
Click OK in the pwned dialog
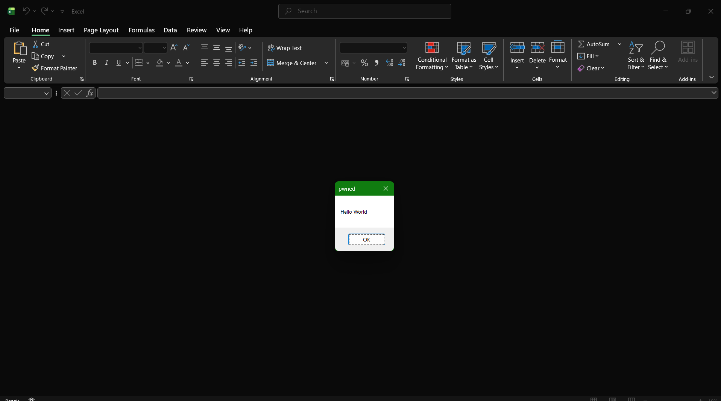coord(366,240)
